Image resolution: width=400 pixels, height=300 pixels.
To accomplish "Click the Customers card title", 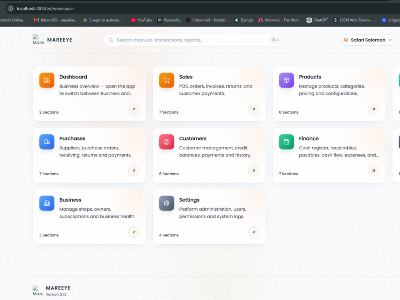I will (193, 138).
